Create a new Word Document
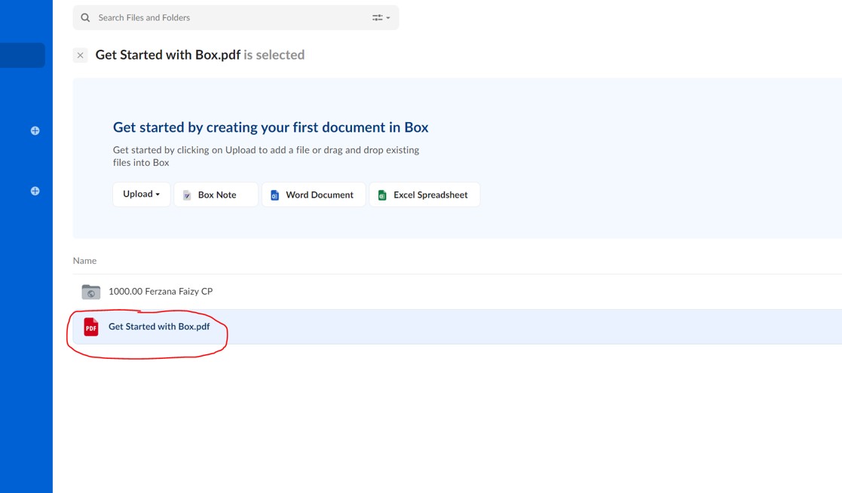Screen dimensions: 842x493 tap(314, 194)
